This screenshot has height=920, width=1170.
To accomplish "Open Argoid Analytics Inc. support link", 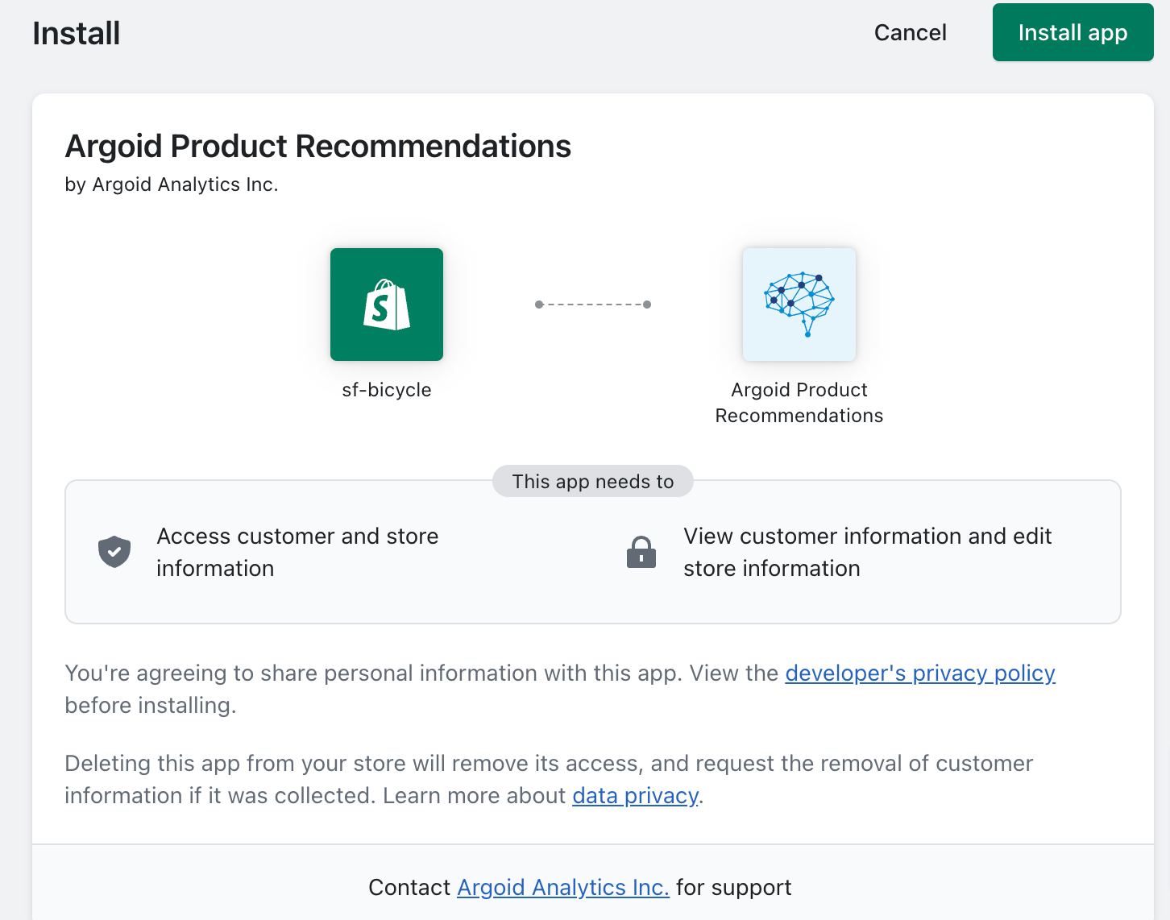I will [x=563, y=887].
